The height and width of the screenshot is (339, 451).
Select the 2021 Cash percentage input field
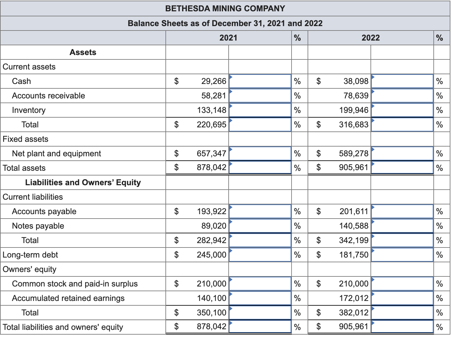(x=260, y=81)
